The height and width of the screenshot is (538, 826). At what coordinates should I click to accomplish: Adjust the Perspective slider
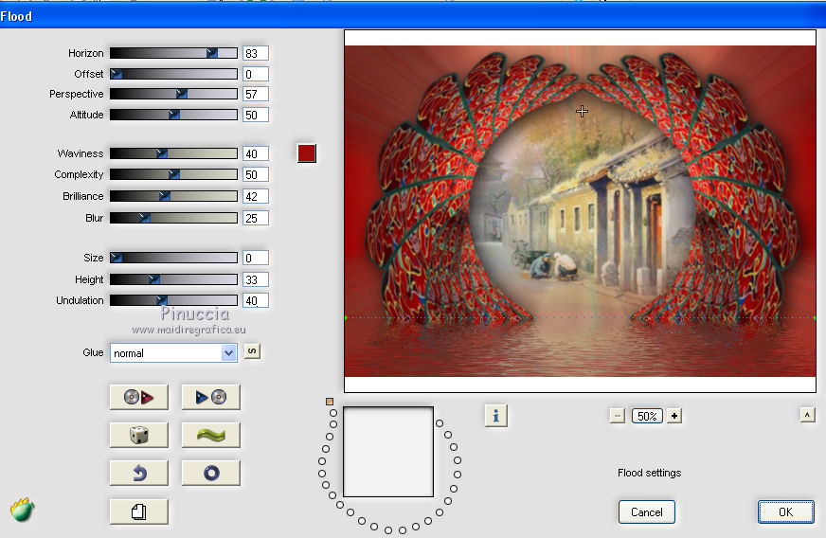pos(173,94)
